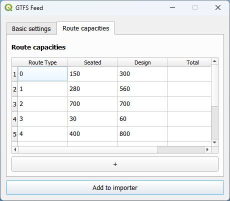Click the Total column header
The image size is (230, 201).
click(x=189, y=62)
